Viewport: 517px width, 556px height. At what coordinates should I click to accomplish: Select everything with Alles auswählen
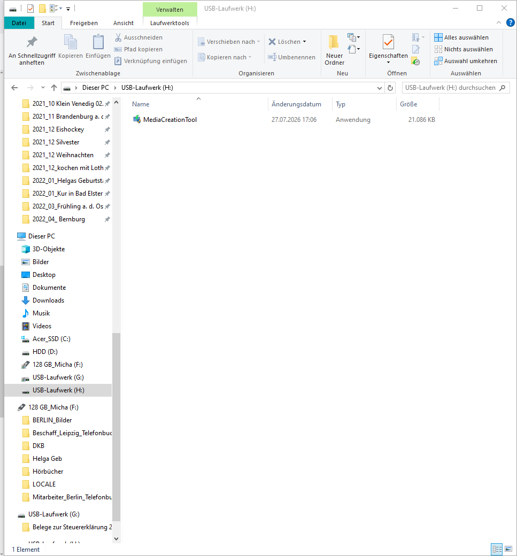tap(461, 37)
